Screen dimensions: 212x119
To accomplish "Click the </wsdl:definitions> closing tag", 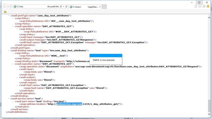I will tap(17, 112).
